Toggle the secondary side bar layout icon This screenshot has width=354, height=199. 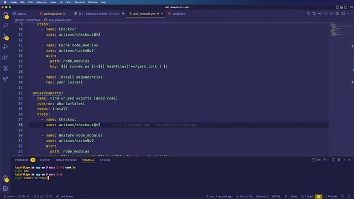point(346,7)
